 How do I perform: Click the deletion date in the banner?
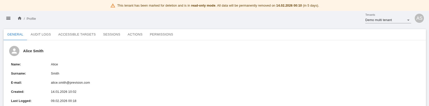click(x=289, y=6)
